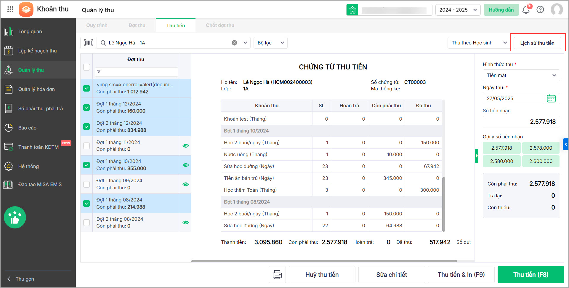569x288 pixels.
Task: Click Huỷ thu tiền button
Action: [322, 275]
